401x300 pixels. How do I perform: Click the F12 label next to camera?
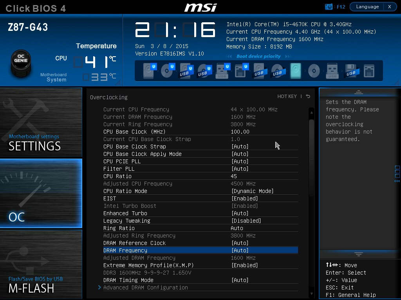pyautogui.click(x=341, y=7)
